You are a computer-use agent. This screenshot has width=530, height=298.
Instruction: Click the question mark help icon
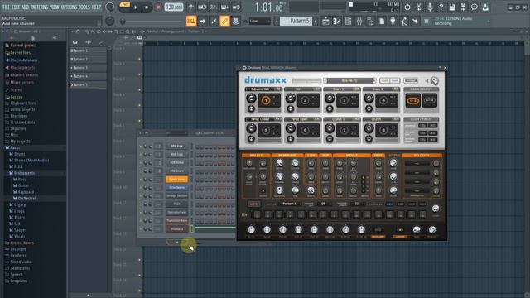click(x=441, y=7)
